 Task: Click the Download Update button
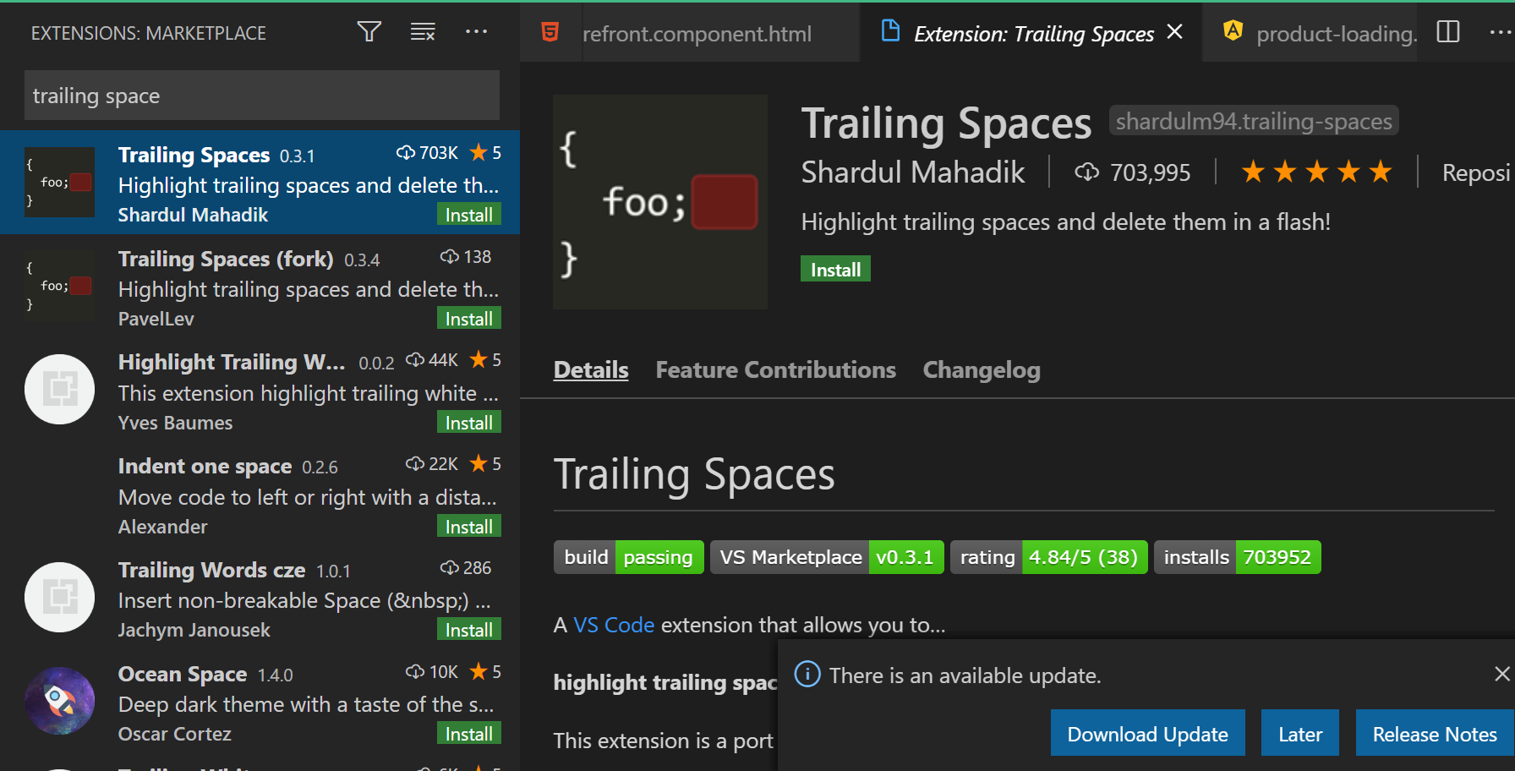(1147, 733)
